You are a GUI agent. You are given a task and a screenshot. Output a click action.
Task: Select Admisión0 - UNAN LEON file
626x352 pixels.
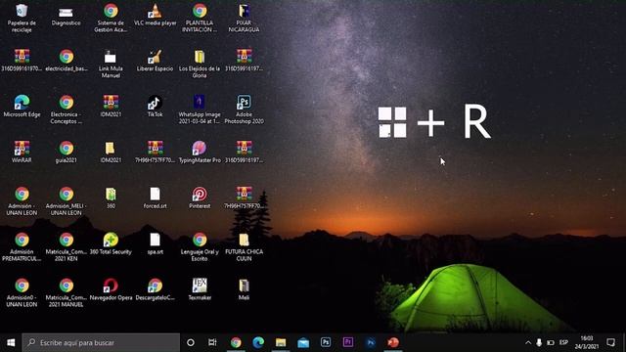click(22, 292)
